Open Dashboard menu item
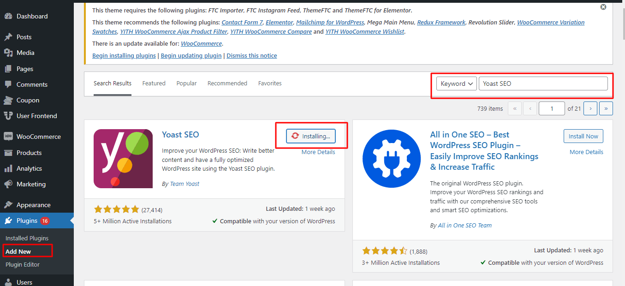This screenshot has height=286, width=625. tap(37, 16)
